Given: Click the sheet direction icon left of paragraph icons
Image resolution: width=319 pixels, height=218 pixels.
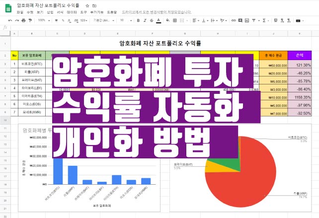Looking at the screenshot, I should coord(276,20).
